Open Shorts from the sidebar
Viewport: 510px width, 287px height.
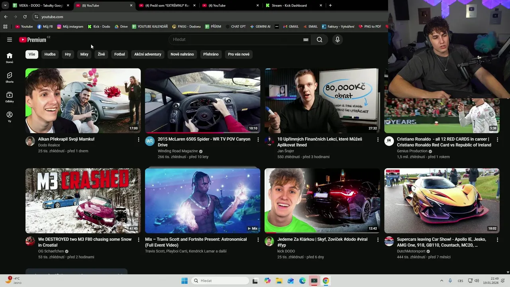[x=10, y=77]
